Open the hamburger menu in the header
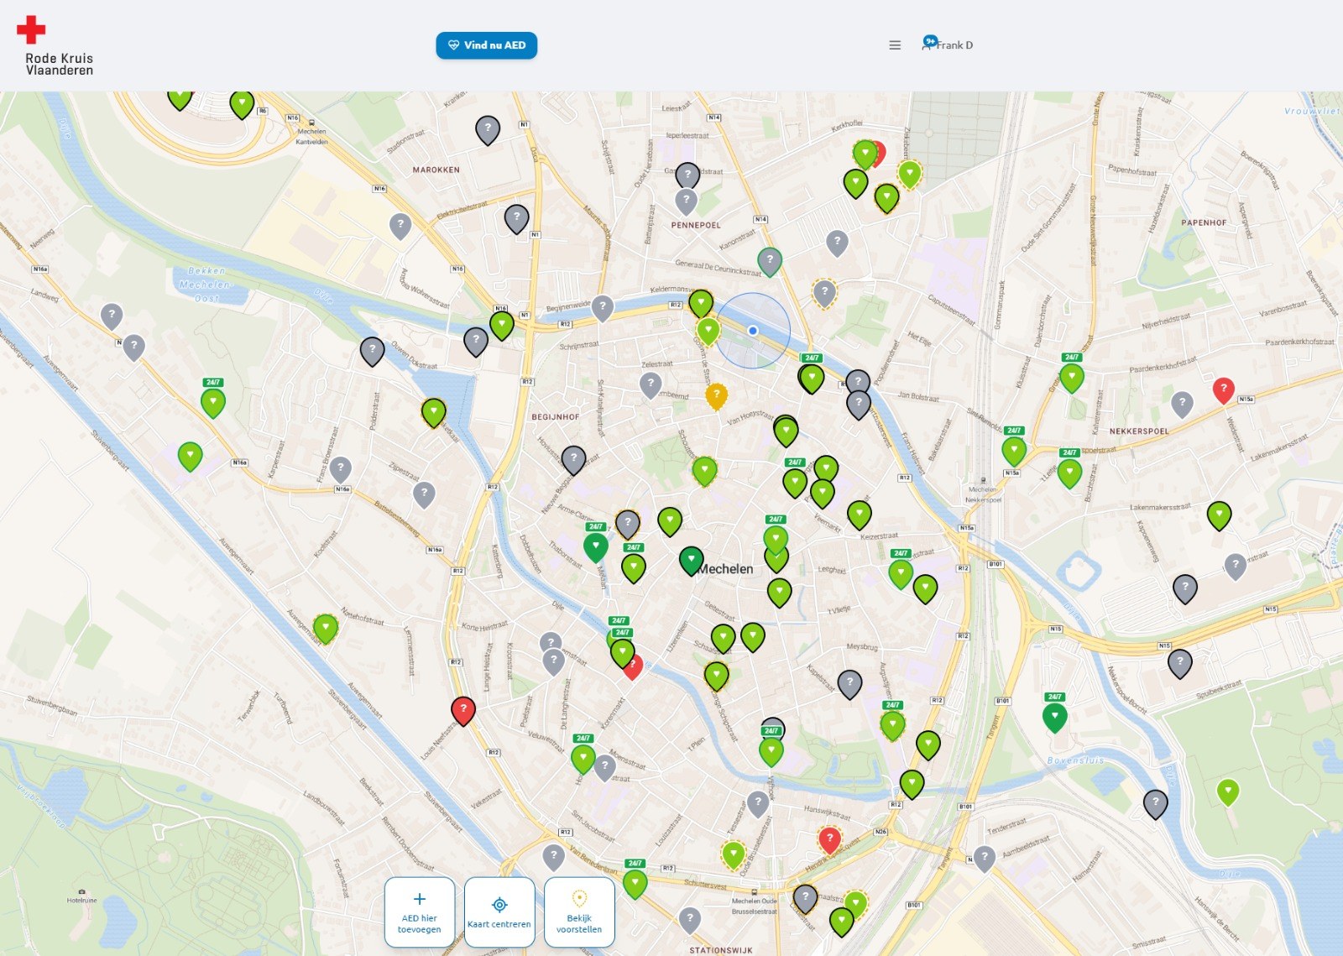 [x=895, y=45]
